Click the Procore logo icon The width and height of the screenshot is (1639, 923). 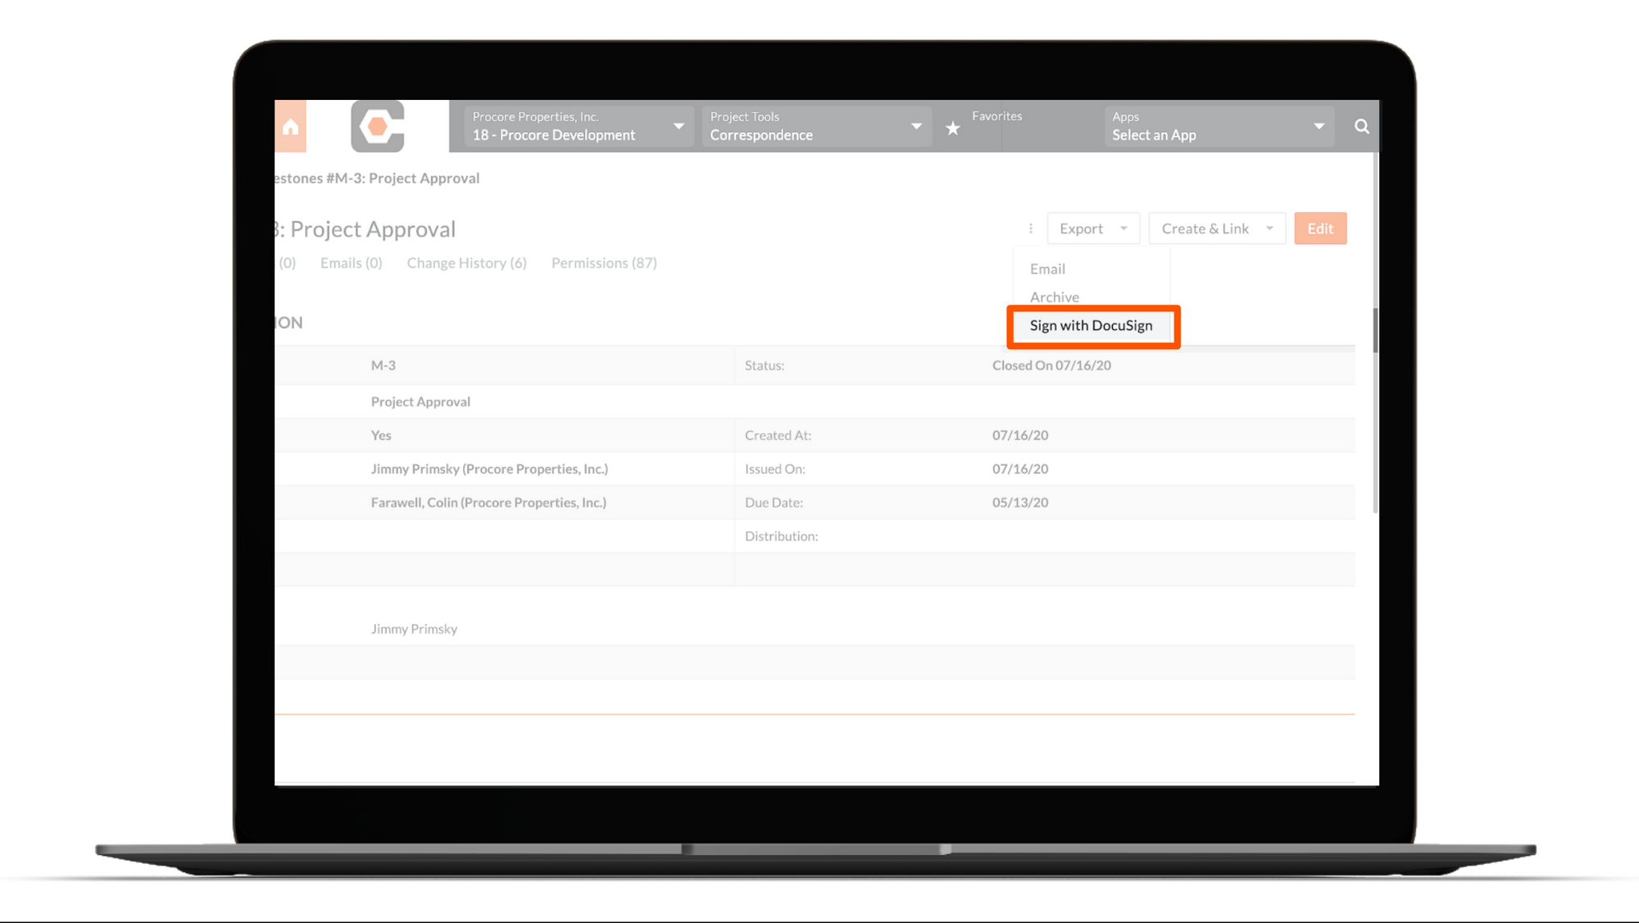point(378,126)
